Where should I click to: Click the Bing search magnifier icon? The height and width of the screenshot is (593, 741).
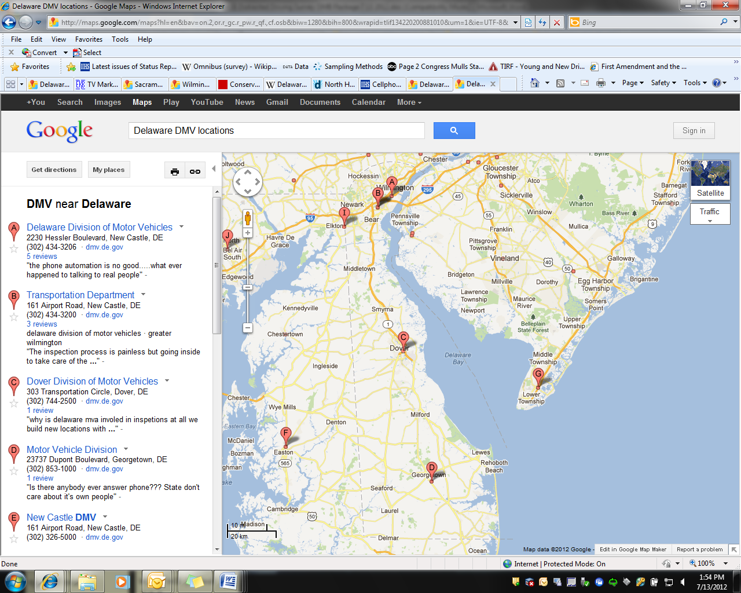(724, 22)
